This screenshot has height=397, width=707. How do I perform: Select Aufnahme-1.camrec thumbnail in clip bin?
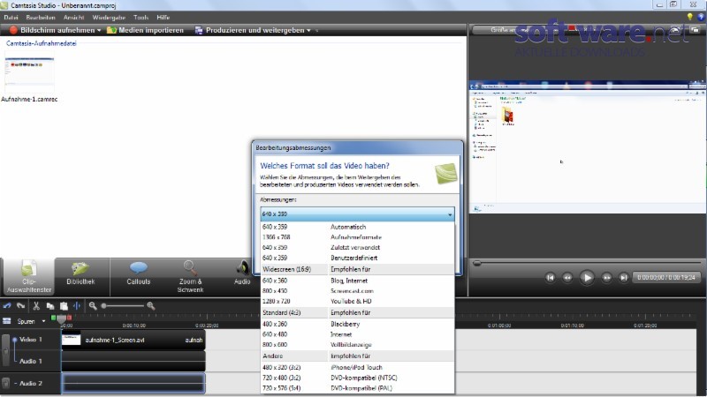pos(29,73)
